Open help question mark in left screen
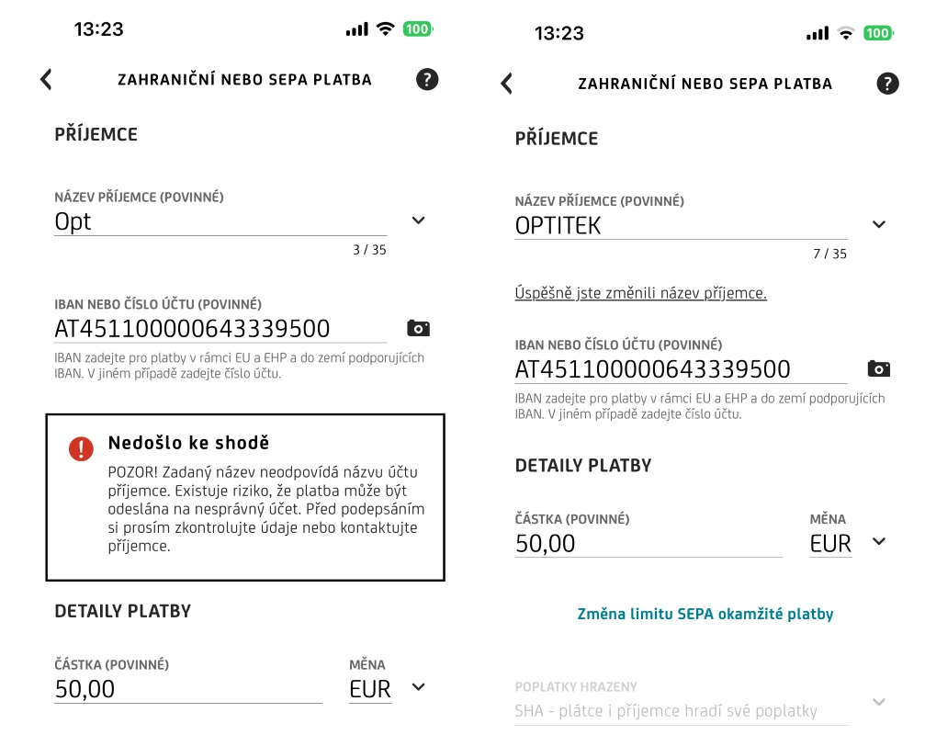The width and height of the screenshot is (936, 735). point(427,79)
